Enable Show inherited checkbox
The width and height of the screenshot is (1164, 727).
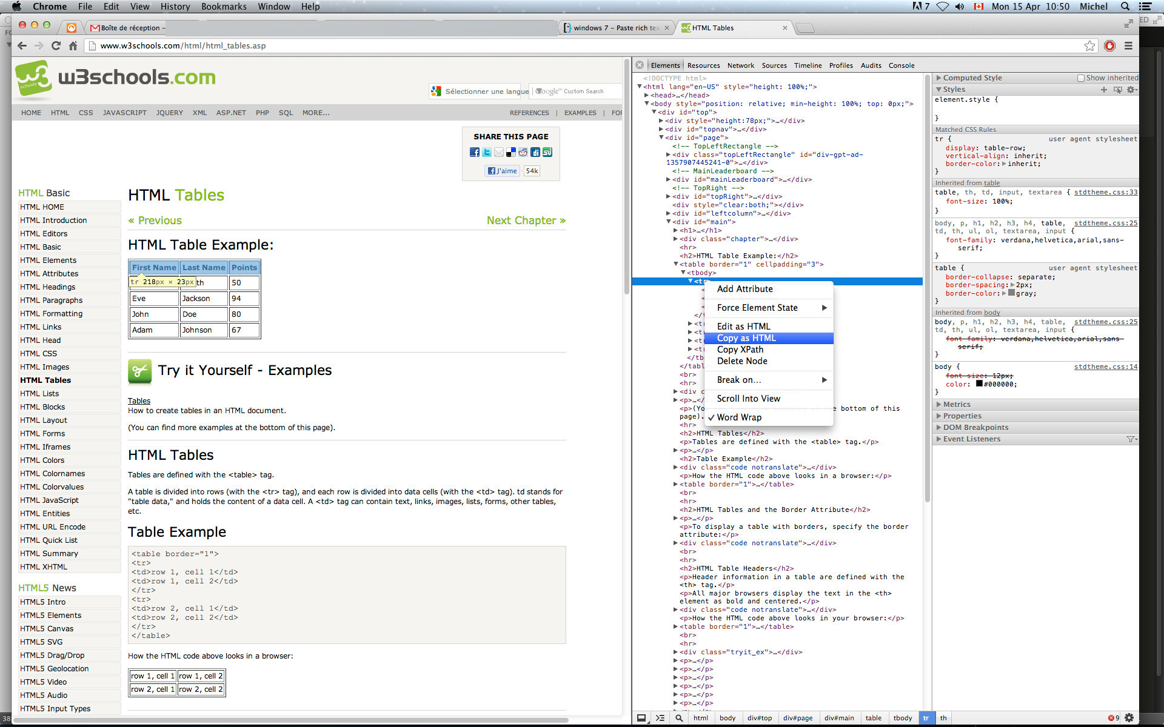pos(1080,78)
